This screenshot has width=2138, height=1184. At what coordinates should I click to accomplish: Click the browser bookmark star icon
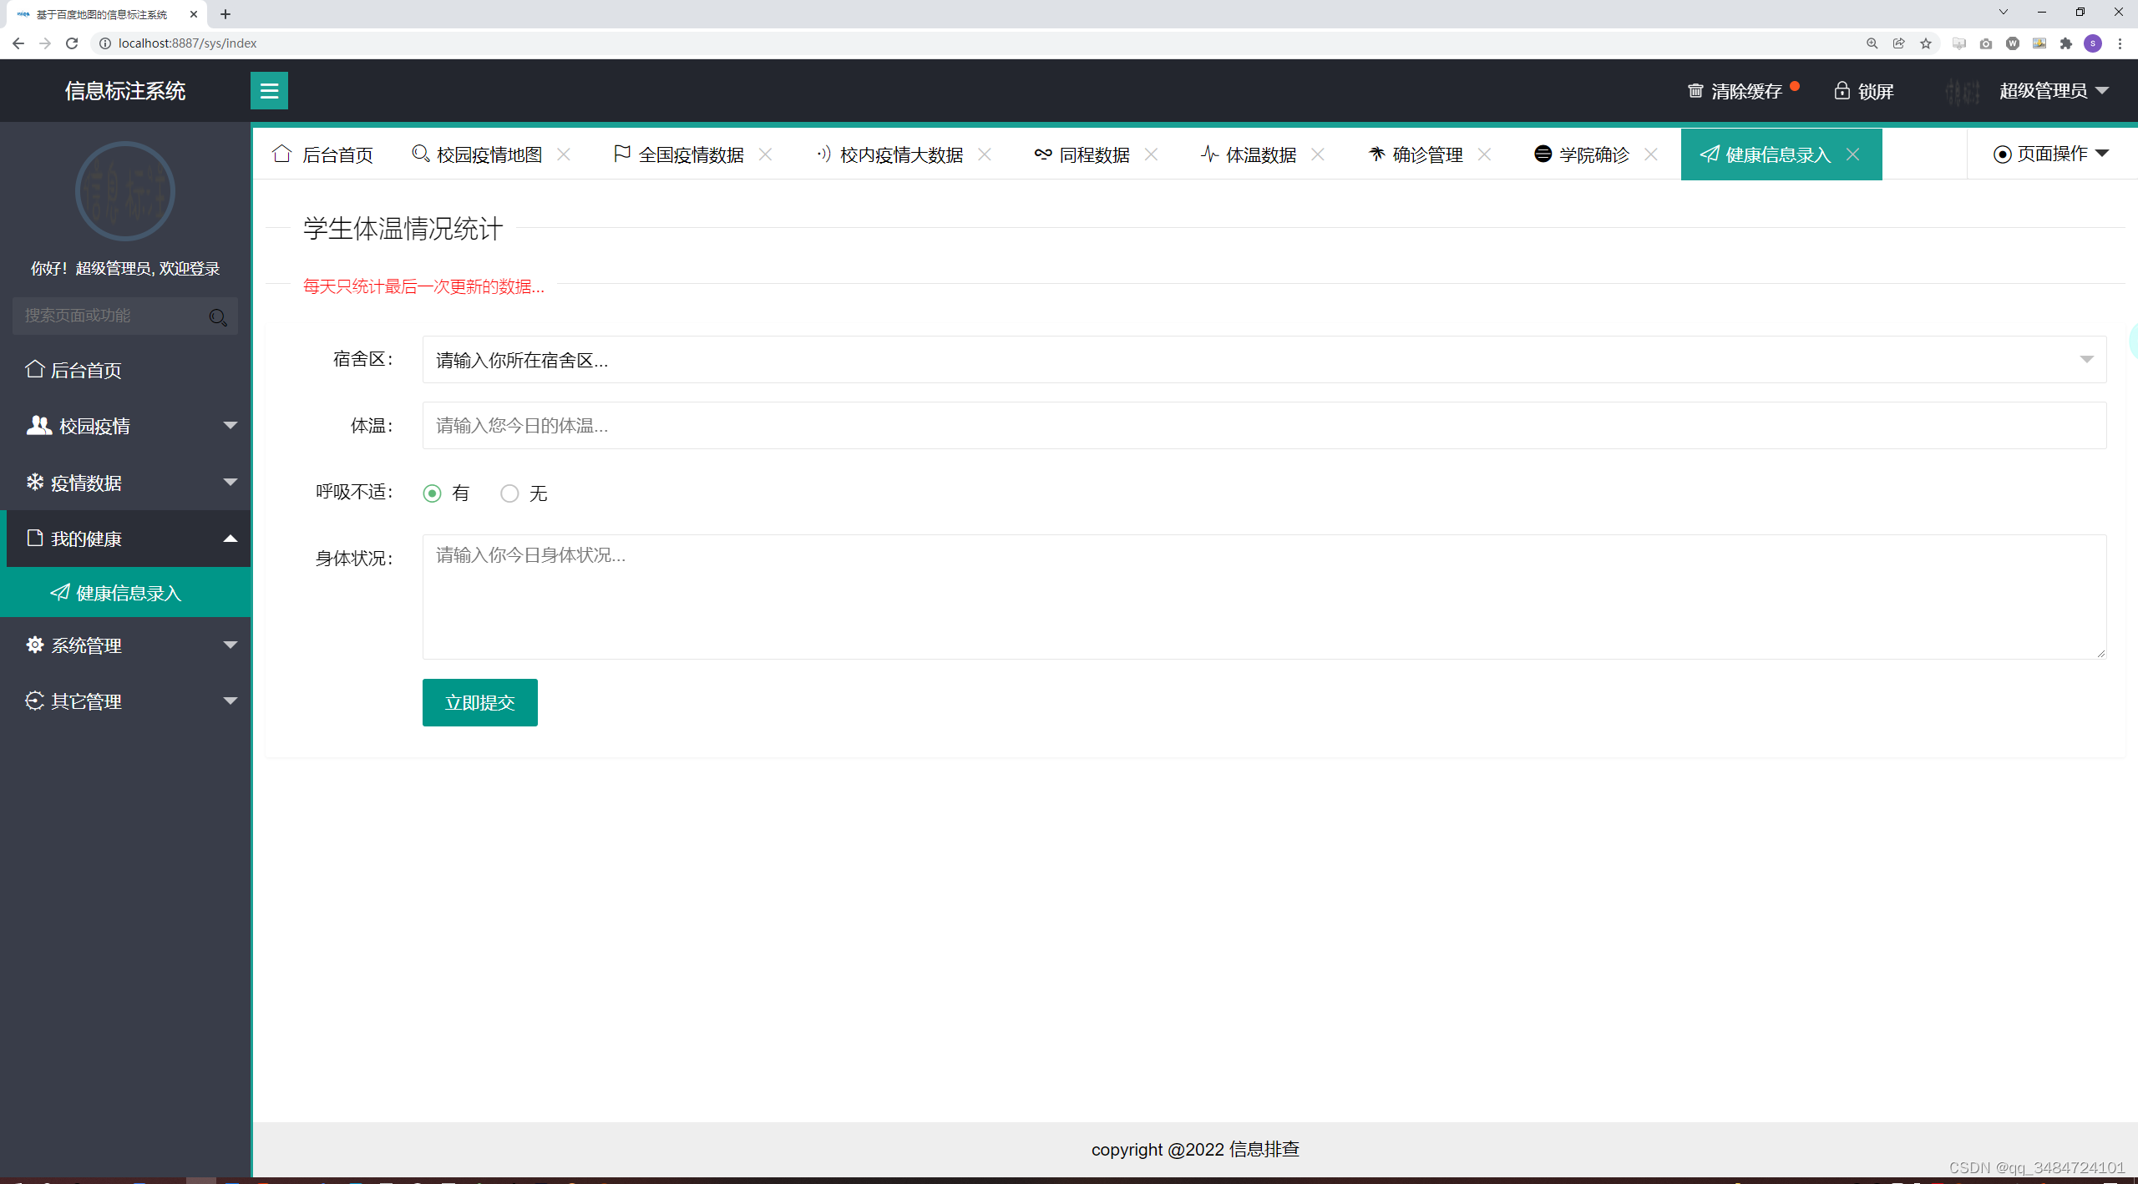click(1926, 43)
